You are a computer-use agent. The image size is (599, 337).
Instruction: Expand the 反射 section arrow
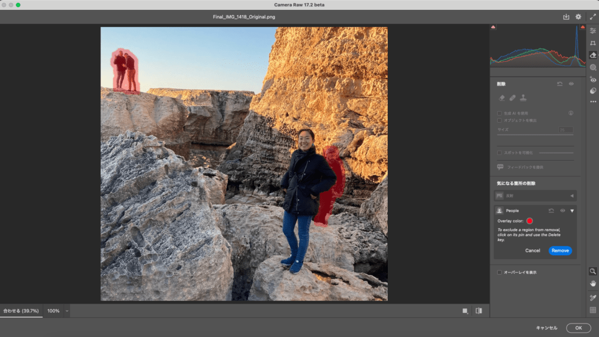tap(572, 196)
